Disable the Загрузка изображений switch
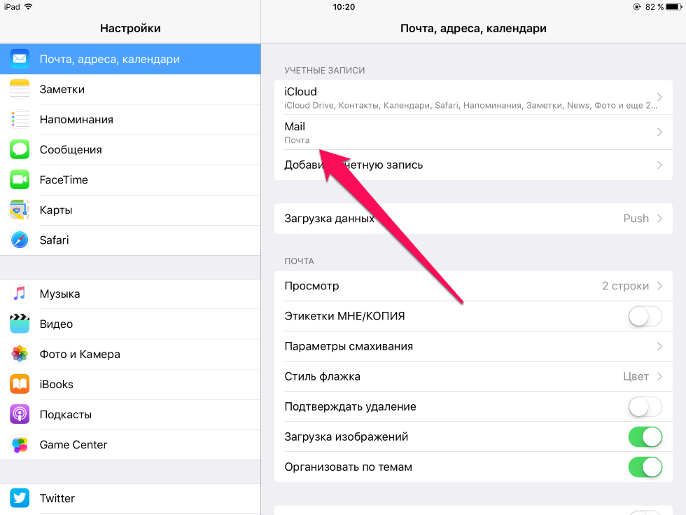Viewport: 686px width, 515px height. pyautogui.click(x=645, y=437)
